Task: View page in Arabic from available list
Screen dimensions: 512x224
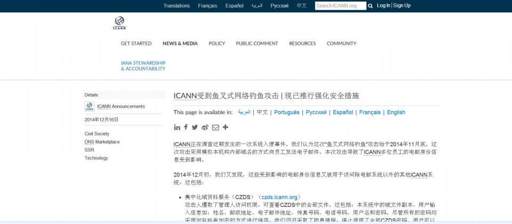Action: [244, 112]
